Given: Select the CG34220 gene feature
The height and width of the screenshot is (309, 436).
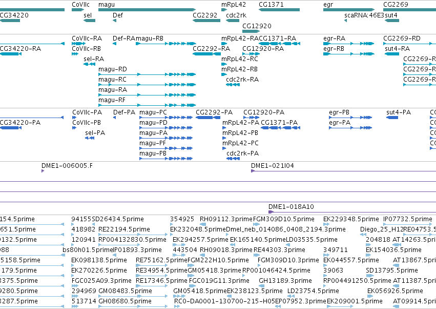Looking at the screenshot, I should pyautogui.click(x=10, y=21).
